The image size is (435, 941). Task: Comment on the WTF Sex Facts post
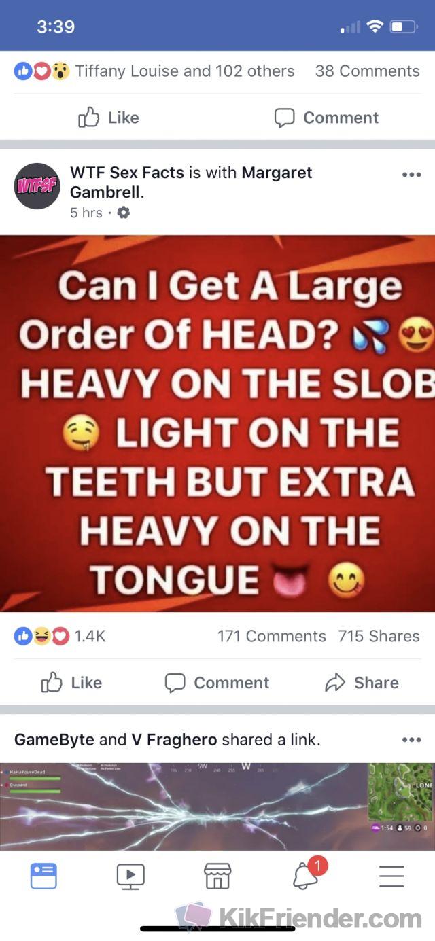click(217, 683)
